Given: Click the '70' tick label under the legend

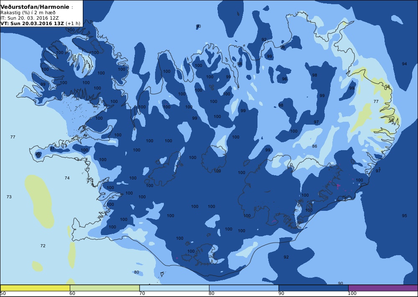Looking at the screenshot, I should tap(142, 294).
